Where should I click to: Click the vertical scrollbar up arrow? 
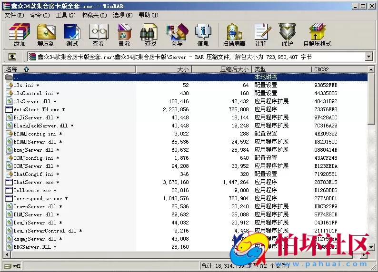pos(371,69)
